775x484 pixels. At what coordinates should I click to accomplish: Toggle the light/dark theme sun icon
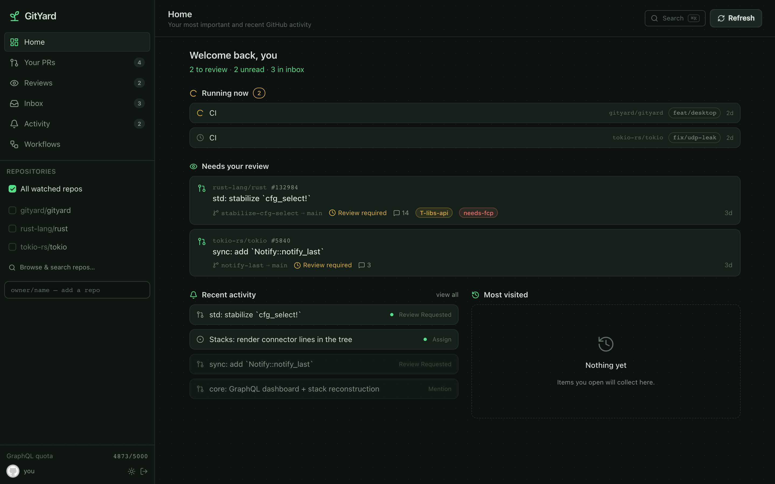[x=132, y=471]
